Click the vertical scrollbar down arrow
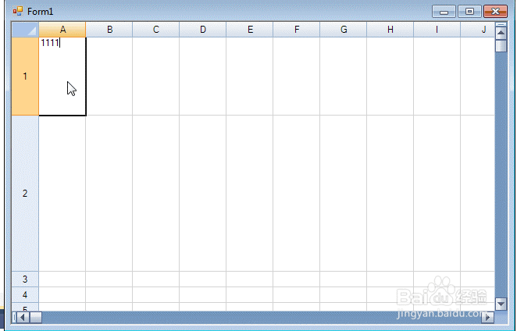517x331 pixels. [x=501, y=304]
